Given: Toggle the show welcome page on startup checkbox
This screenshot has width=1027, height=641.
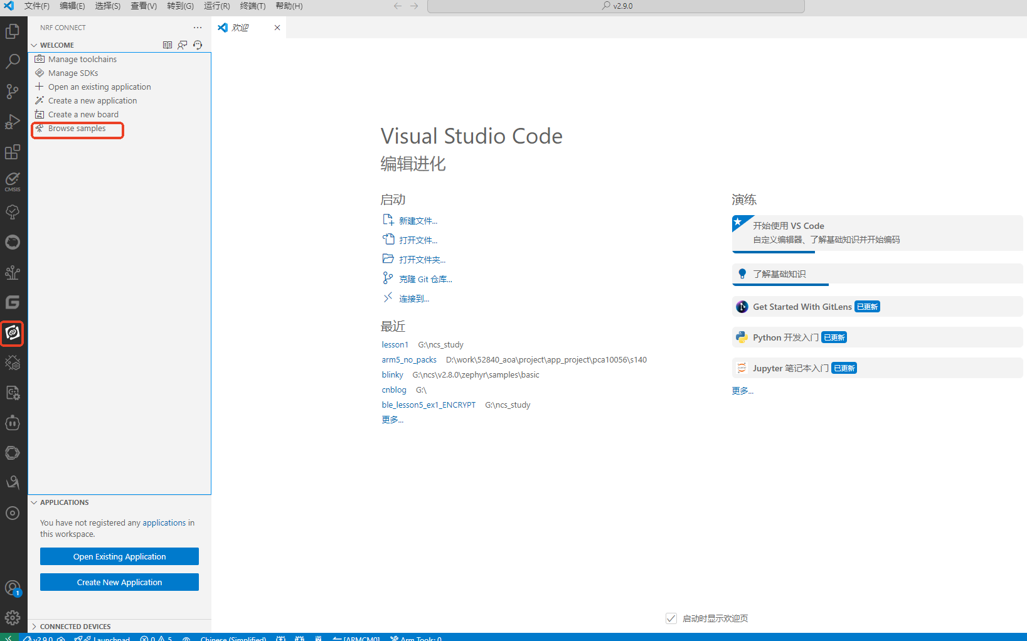Looking at the screenshot, I should tap(671, 618).
